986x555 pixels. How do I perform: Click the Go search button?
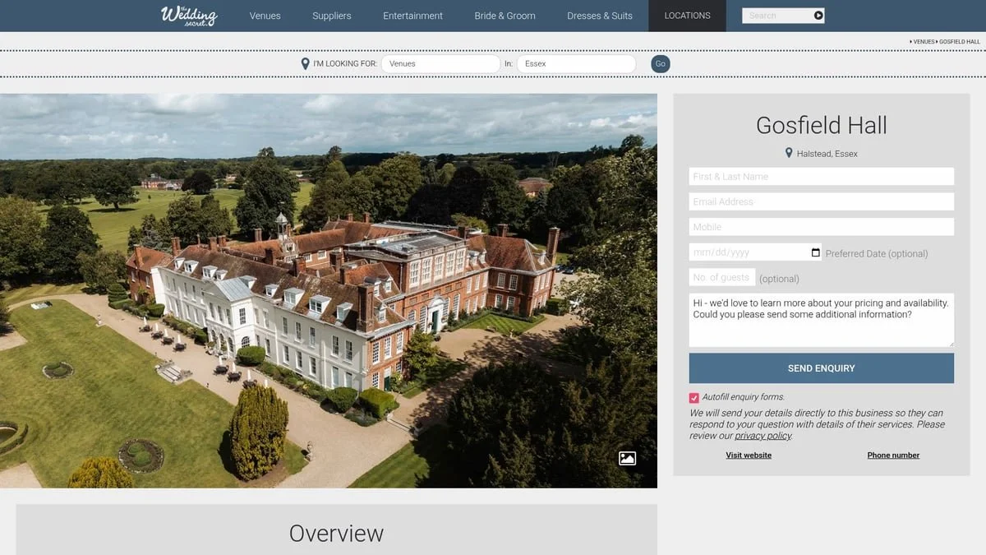pyautogui.click(x=661, y=63)
